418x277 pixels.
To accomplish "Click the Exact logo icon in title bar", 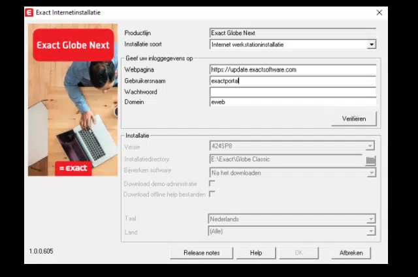I will coord(29,12).
